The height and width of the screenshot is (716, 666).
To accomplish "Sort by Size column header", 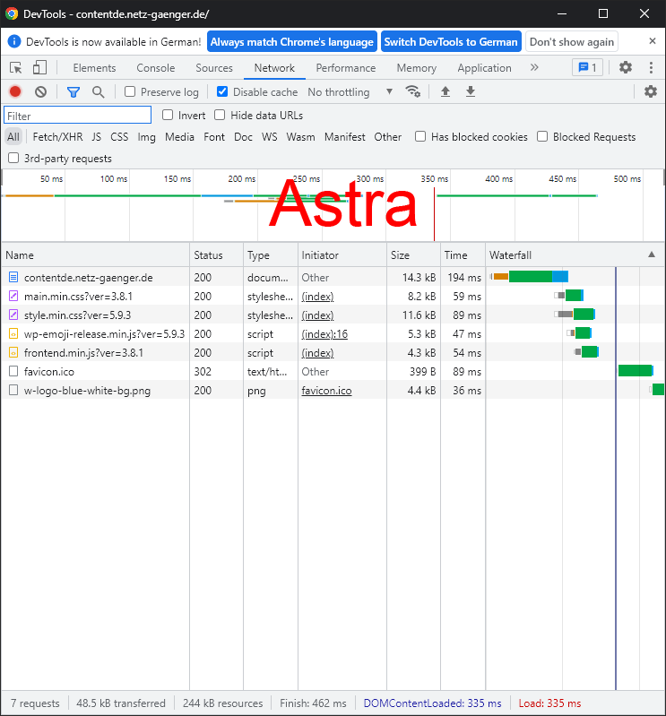I will 413,254.
